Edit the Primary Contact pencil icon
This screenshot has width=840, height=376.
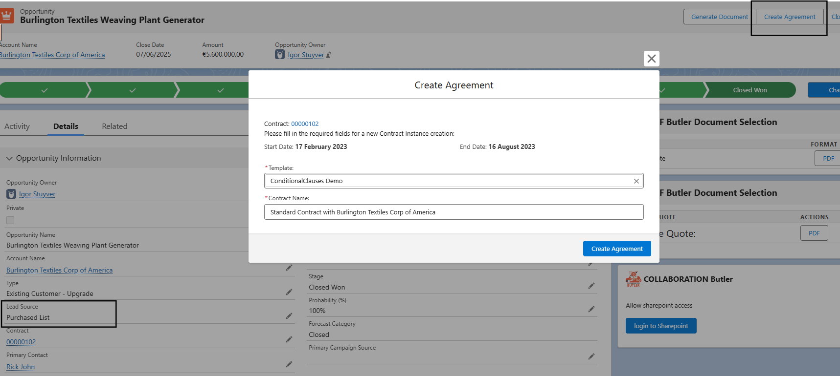point(289,364)
